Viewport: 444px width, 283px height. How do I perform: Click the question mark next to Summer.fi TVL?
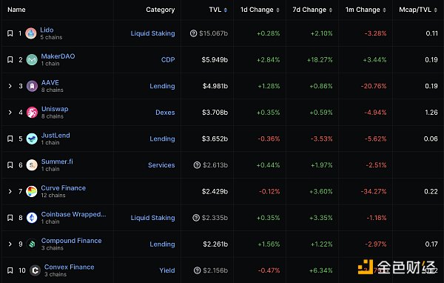pyautogui.click(x=197, y=165)
